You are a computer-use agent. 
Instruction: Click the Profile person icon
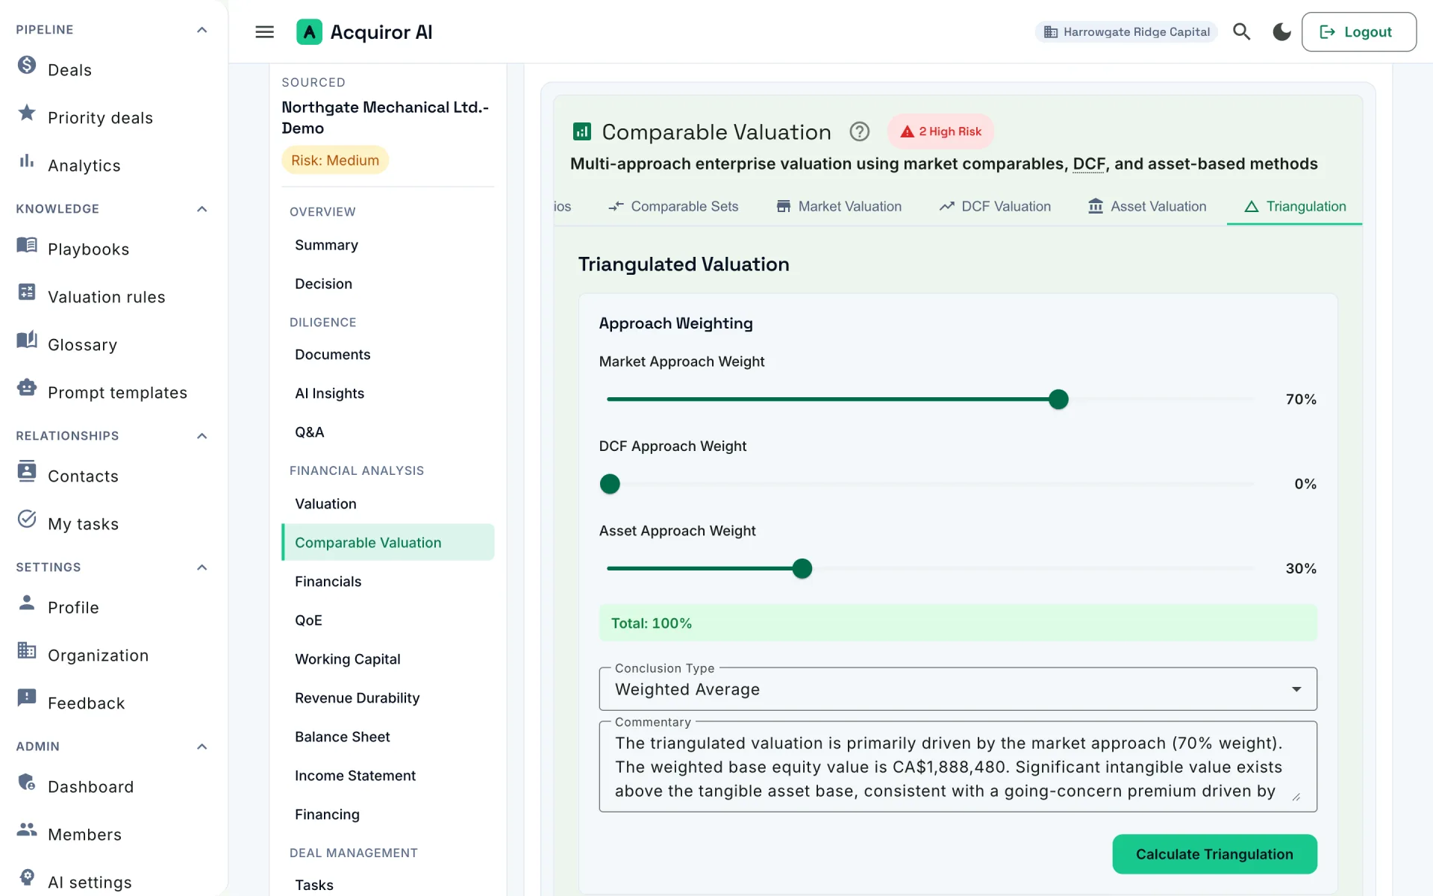point(27,603)
